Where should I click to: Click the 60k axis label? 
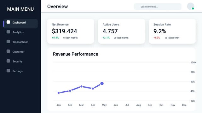click(193, 82)
